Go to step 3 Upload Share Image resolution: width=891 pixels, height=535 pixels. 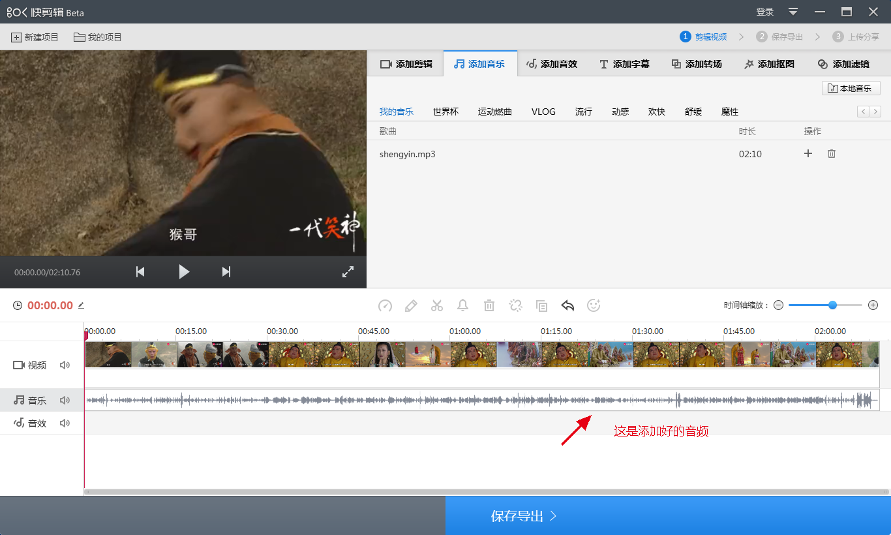[857, 37]
